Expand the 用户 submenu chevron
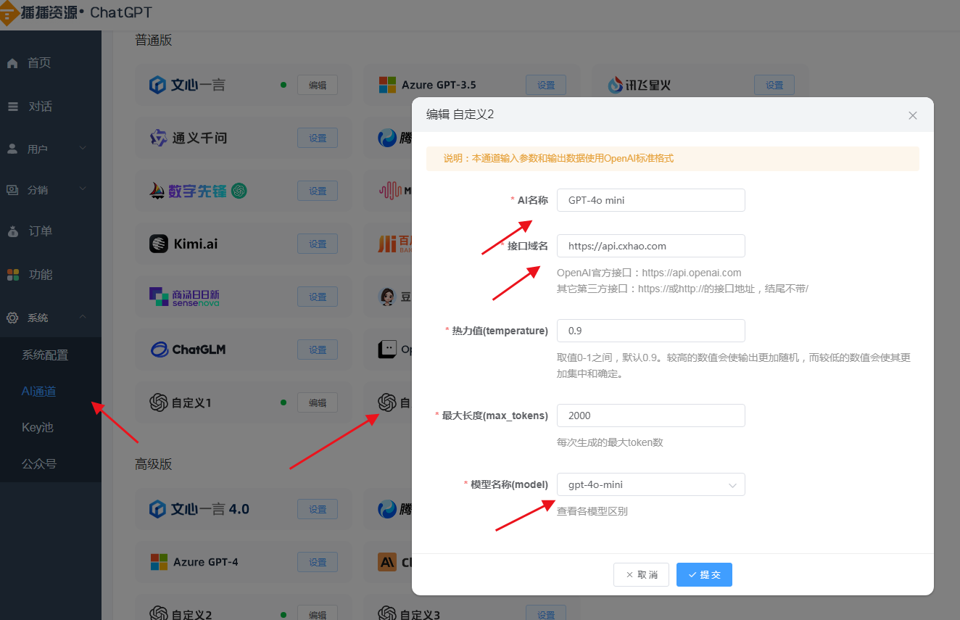Viewport: 960px width, 620px height. click(x=83, y=149)
